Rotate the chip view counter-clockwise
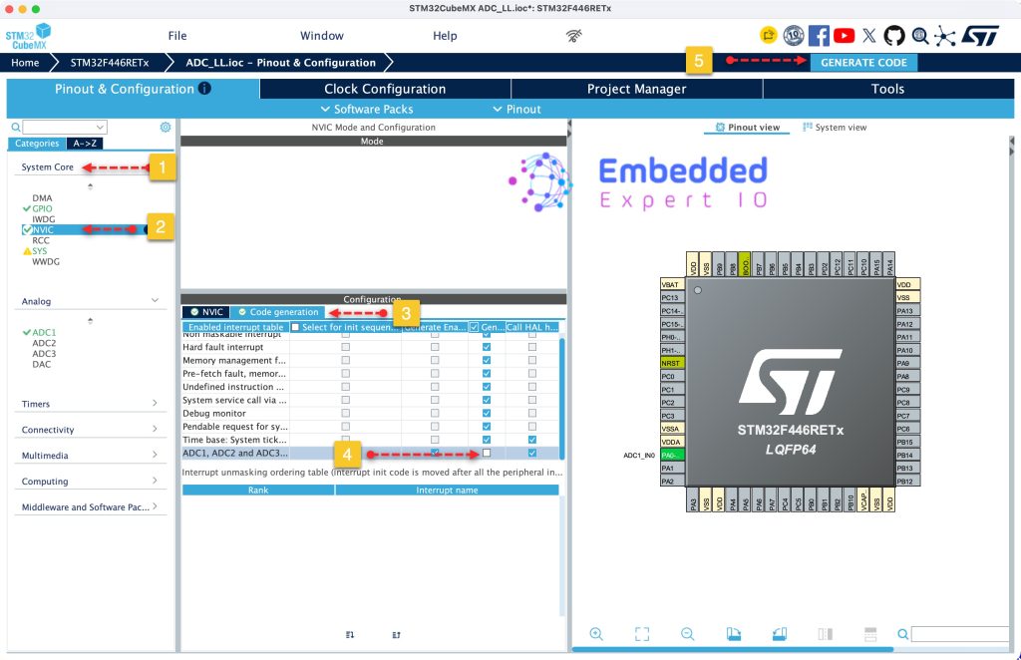Viewport: 1021px width, 660px height. pos(780,634)
